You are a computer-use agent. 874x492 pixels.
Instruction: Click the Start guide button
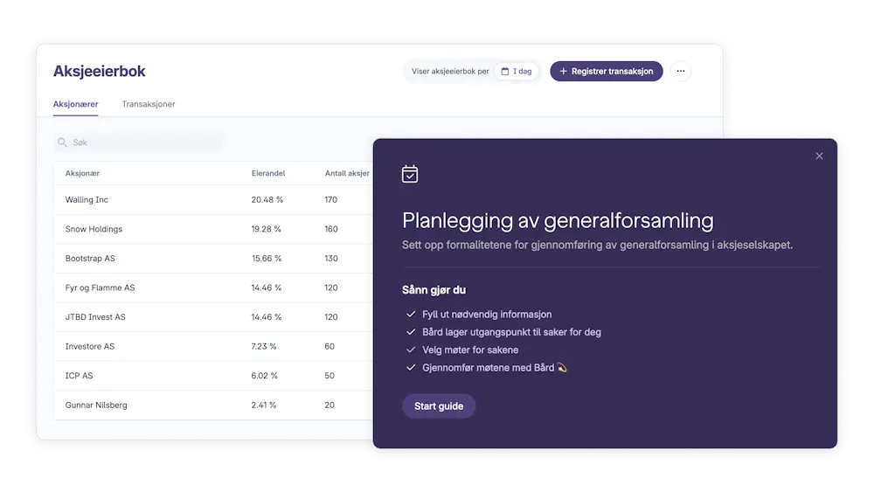439,406
